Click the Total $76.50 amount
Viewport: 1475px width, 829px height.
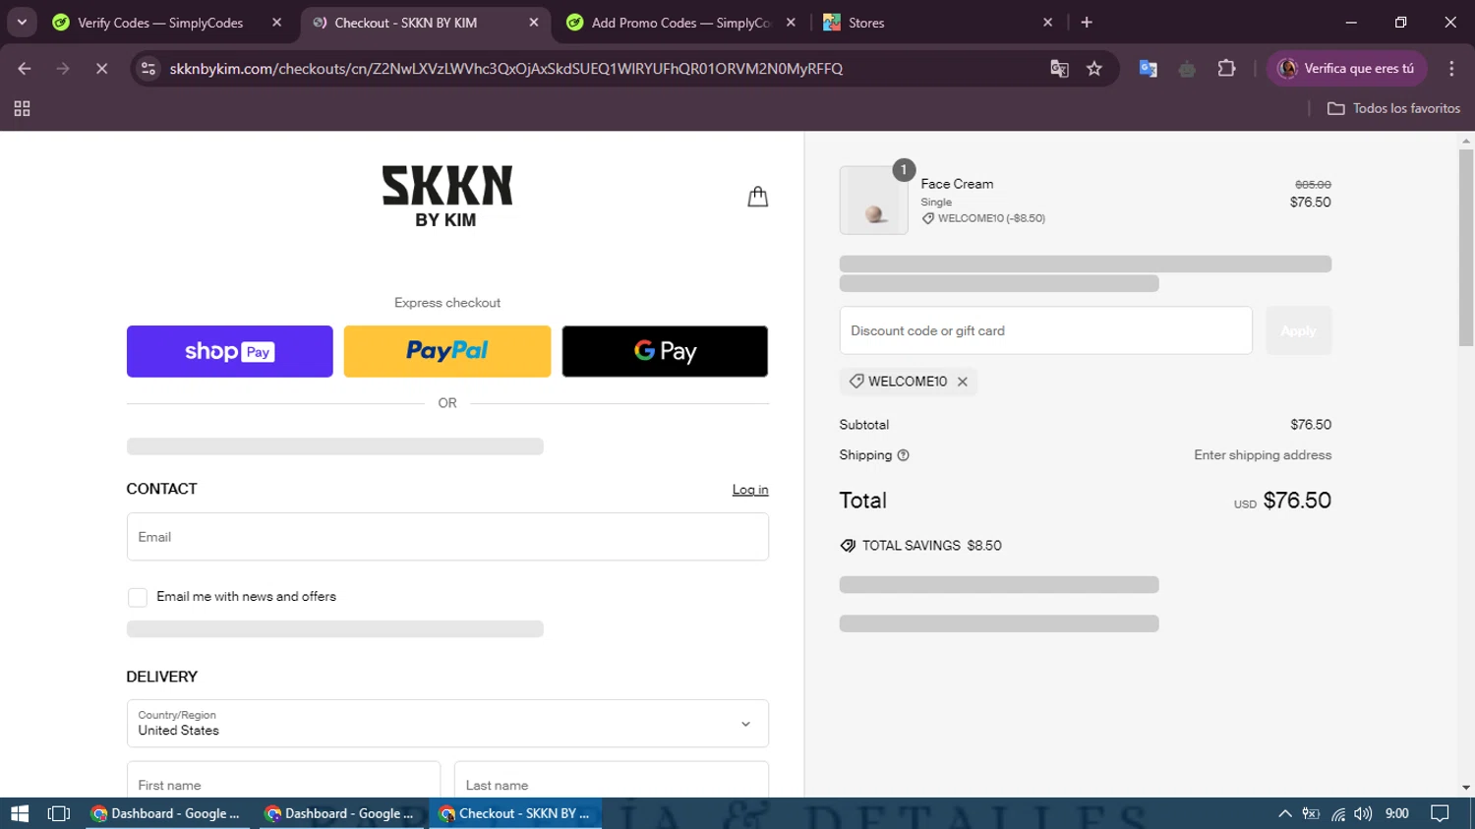tap(1297, 501)
